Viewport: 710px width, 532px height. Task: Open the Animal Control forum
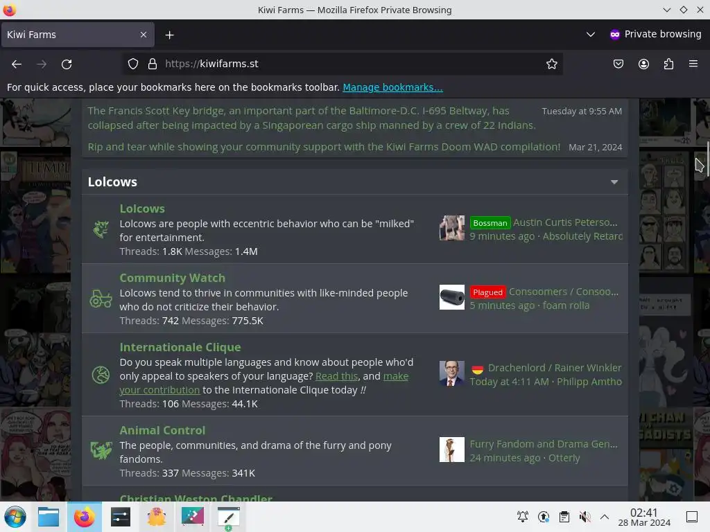coord(162,430)
